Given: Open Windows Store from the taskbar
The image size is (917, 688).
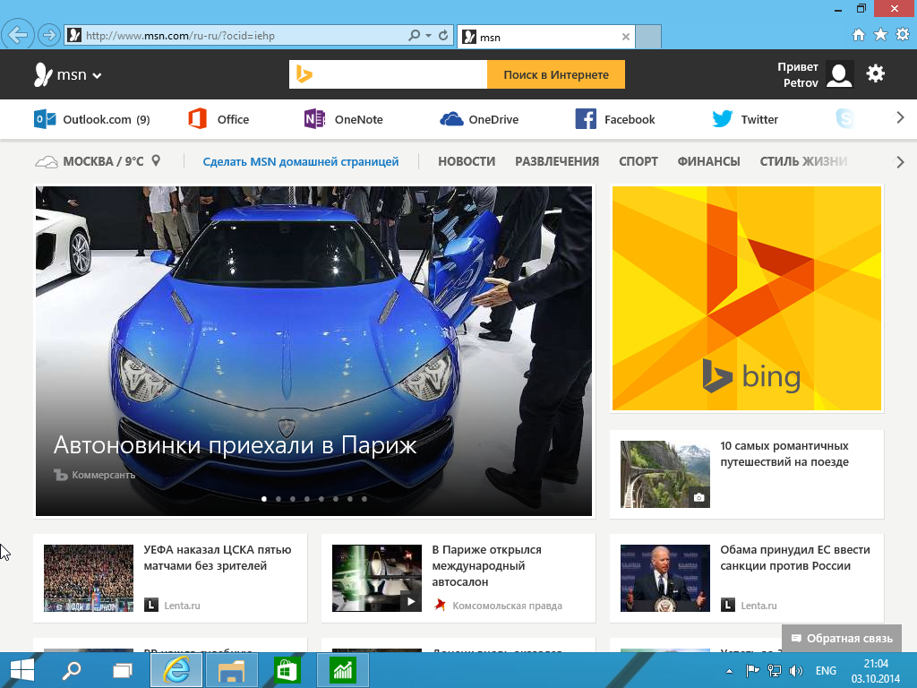Looking at the screenshot, I should coord(287,669).
